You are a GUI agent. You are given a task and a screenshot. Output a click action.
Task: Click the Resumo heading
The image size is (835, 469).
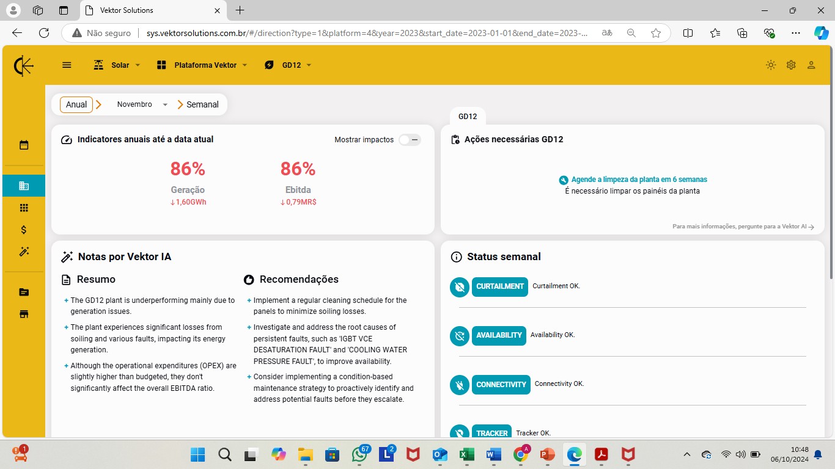pos(96,280)
